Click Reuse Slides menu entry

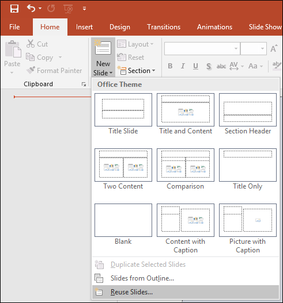[x=186, y=292]
